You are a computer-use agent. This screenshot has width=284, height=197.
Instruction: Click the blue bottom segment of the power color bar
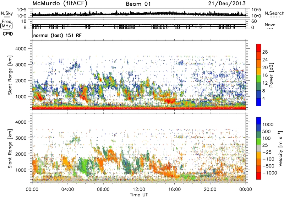(x=259, y=102)
